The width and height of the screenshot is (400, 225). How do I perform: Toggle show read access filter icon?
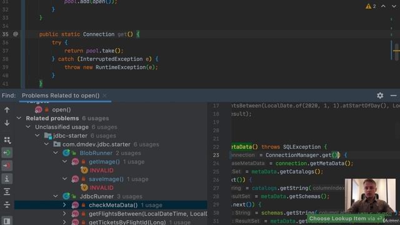pos(7,152)
